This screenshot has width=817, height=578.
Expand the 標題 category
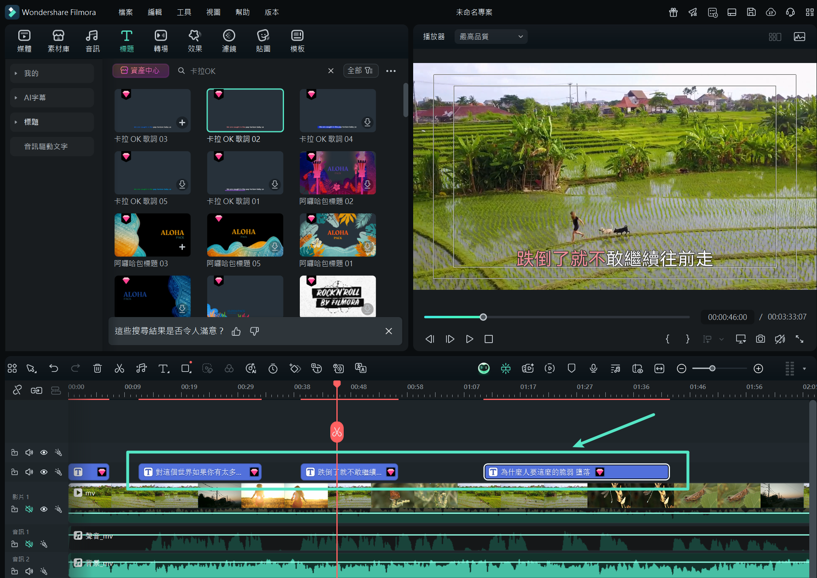(x=52, y=122)
